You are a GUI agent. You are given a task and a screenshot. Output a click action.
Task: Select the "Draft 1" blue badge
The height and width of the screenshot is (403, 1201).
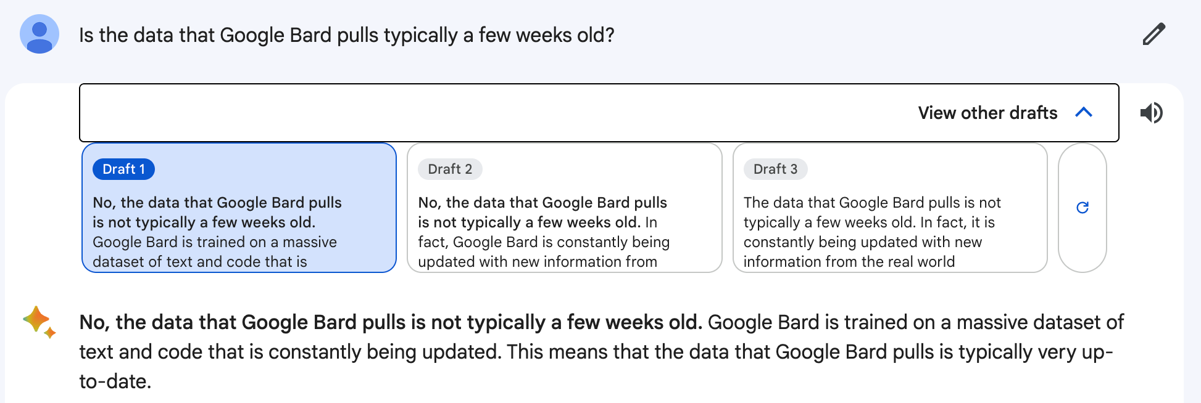tap(123, 169)
